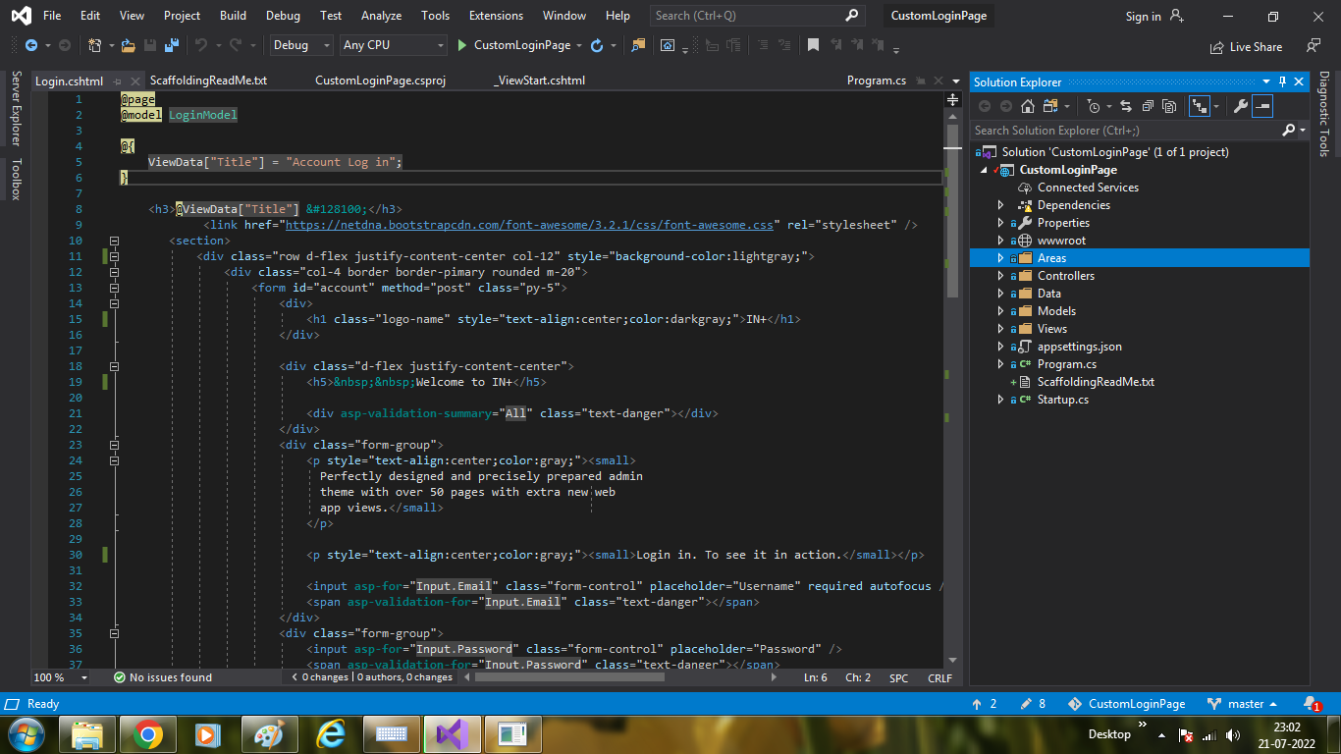1341x754 pixels.
Task: Open the Extensions menu
Action: pyautogui.click(x=496, y=15)
